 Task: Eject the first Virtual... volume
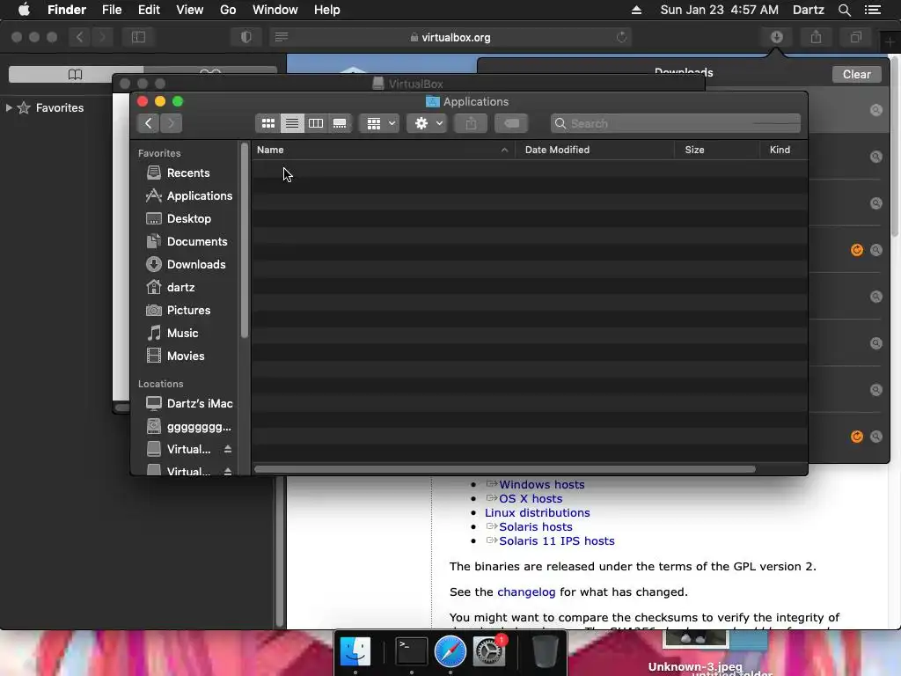(x=228, y=449)
